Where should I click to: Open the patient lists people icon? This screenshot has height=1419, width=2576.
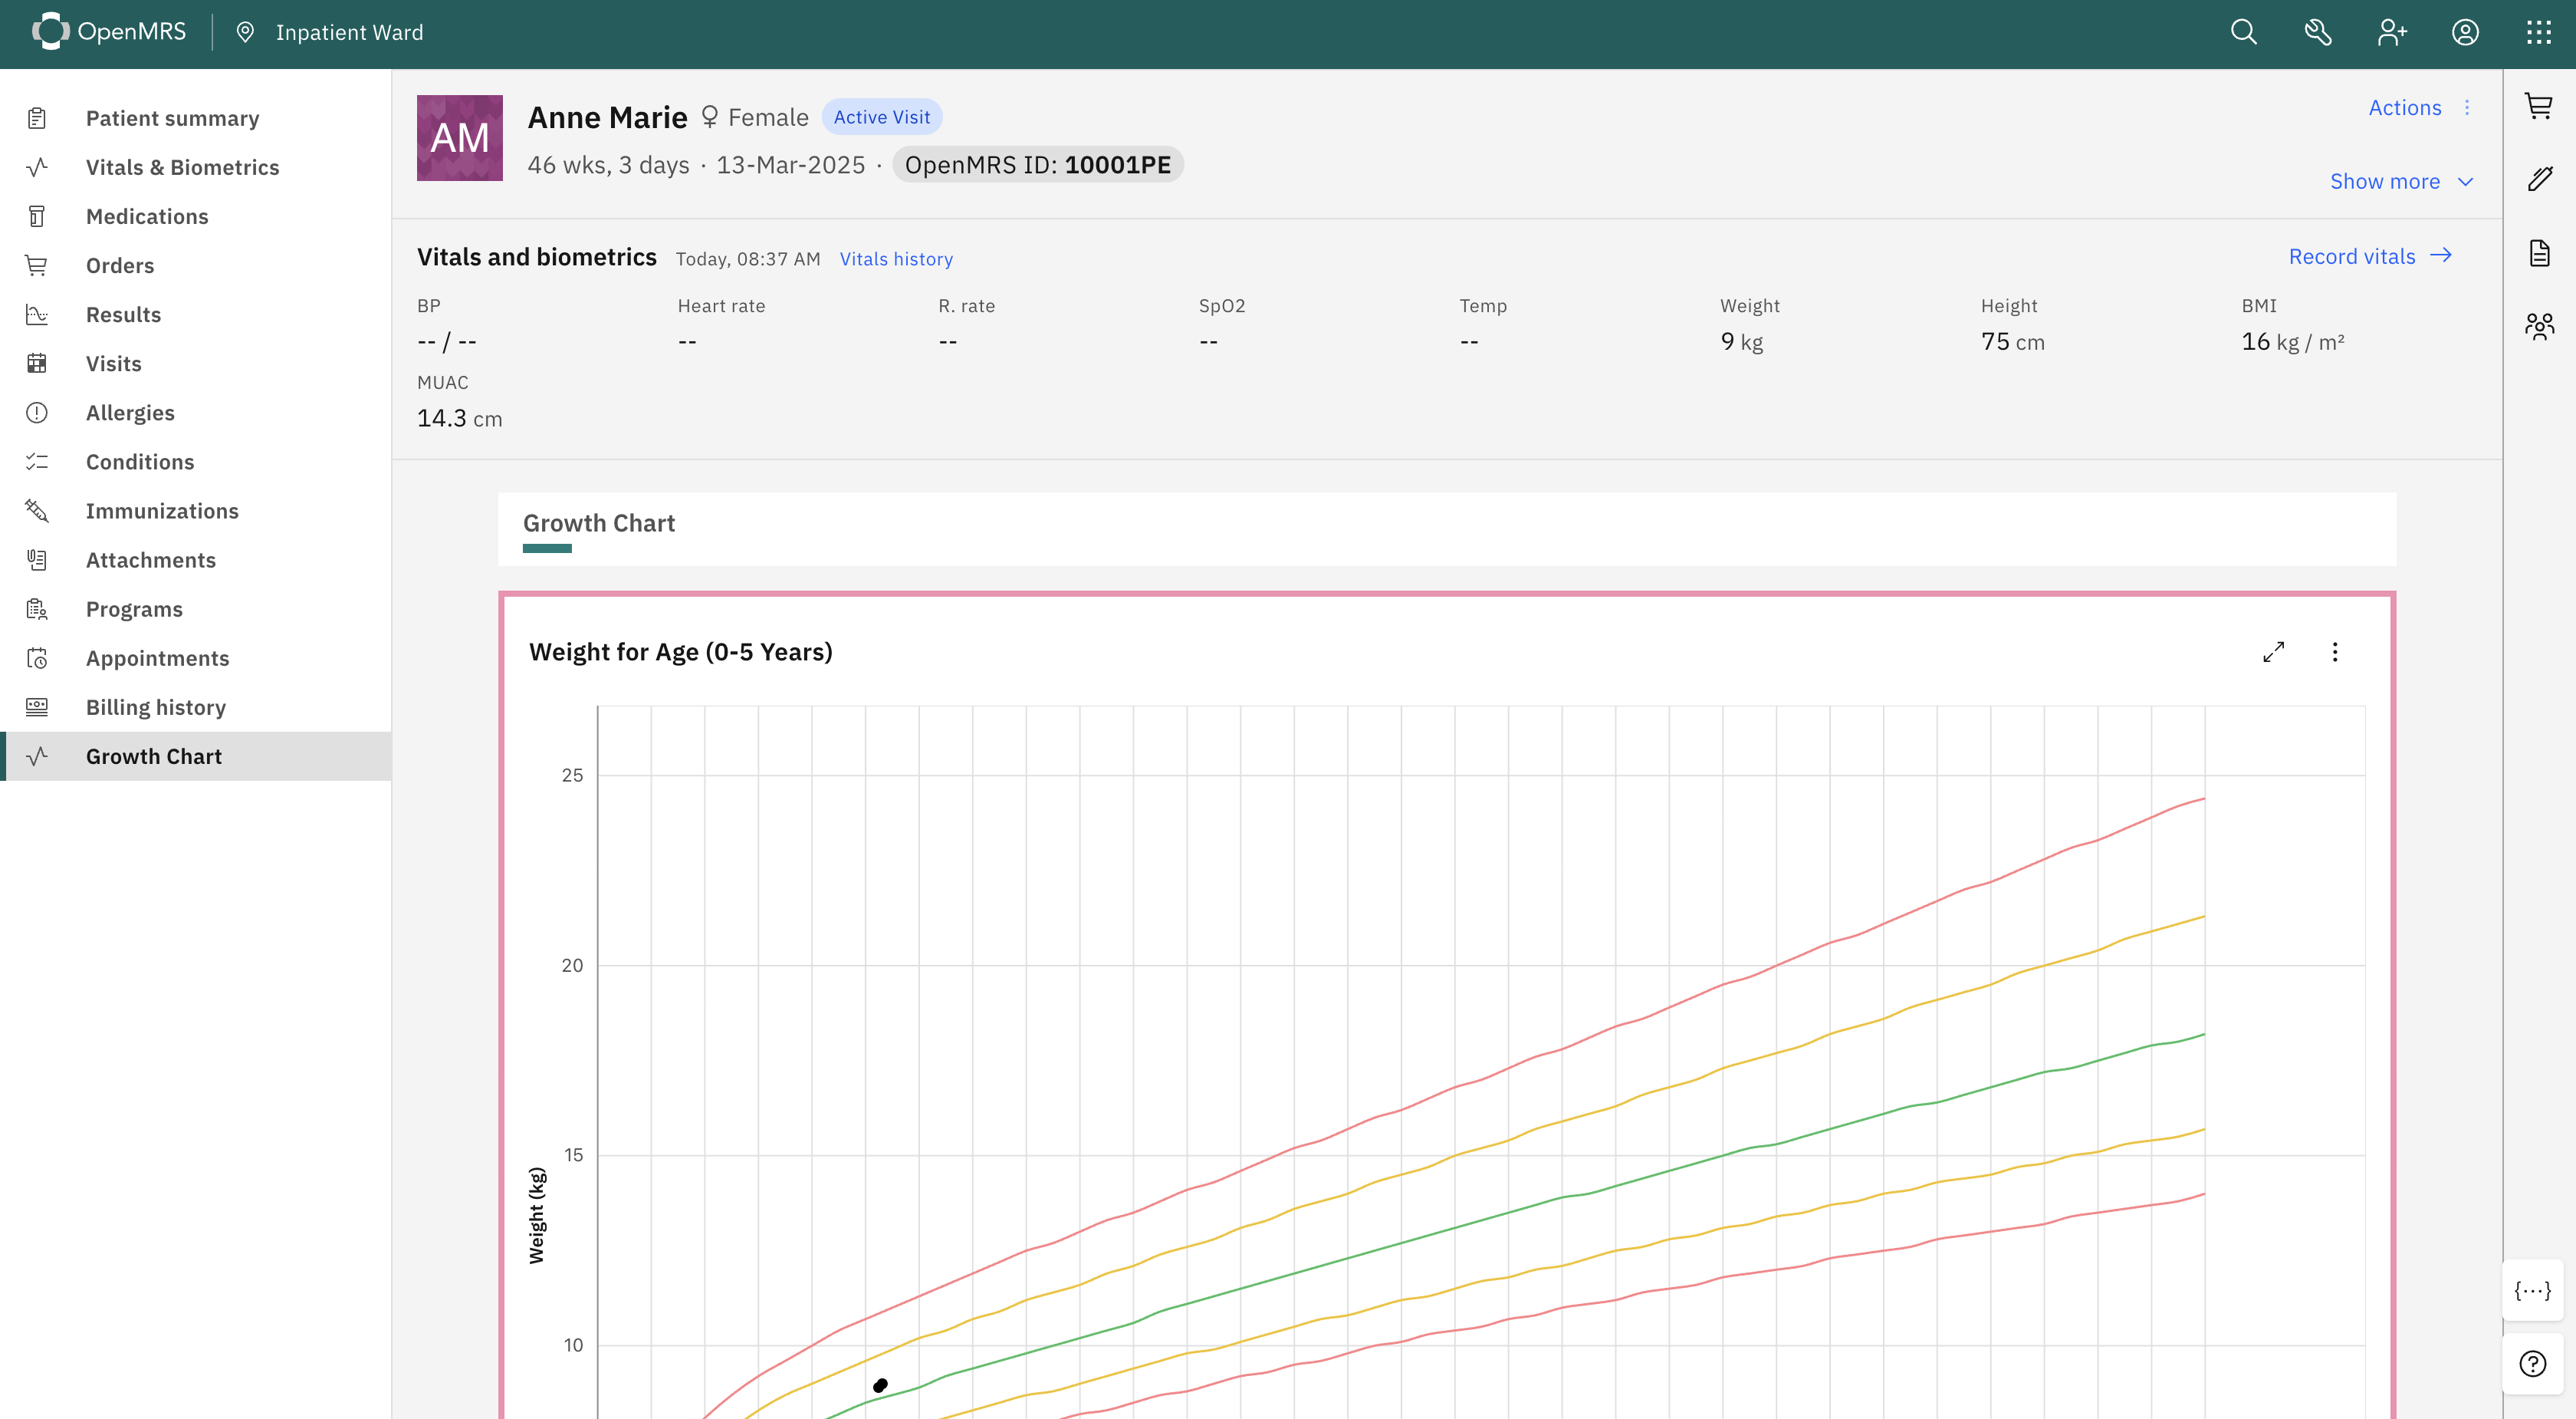tap(2539, 326)
